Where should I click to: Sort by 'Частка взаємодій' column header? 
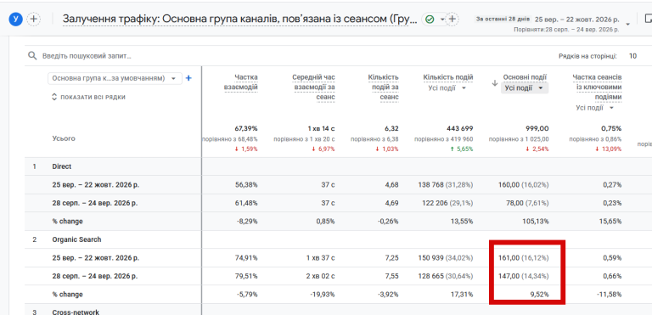242,82
